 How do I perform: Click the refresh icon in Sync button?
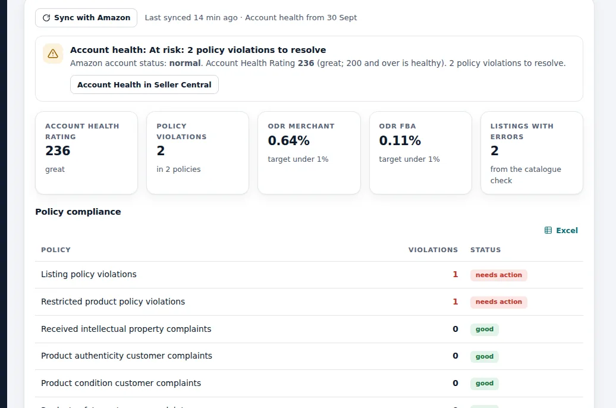46,18
